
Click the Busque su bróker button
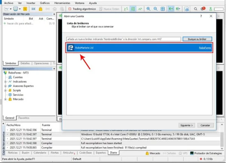point(197,39)
